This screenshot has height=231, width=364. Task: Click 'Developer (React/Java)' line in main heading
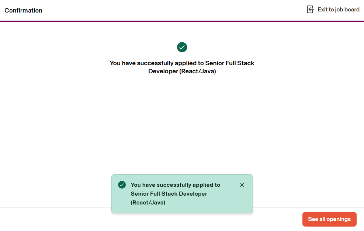coord(182,71)
